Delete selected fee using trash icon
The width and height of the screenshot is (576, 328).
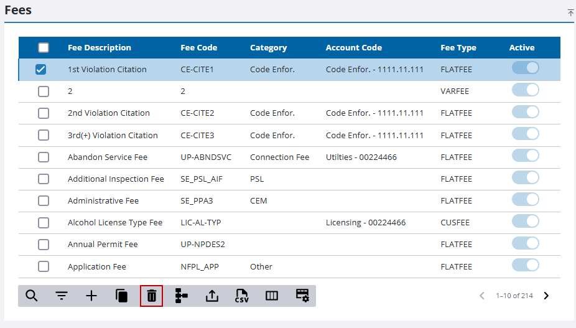click(152, 296)
